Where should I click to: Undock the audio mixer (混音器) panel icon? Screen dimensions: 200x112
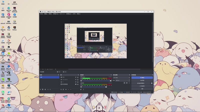pyautogui.click(x=111, y=75)
